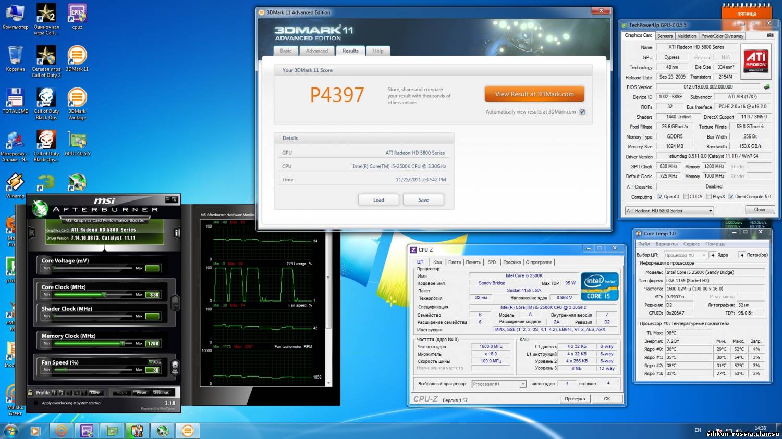Open the TOTALCMD desktop shortcut
782x439 pixels.
click(x=16, y=101)
